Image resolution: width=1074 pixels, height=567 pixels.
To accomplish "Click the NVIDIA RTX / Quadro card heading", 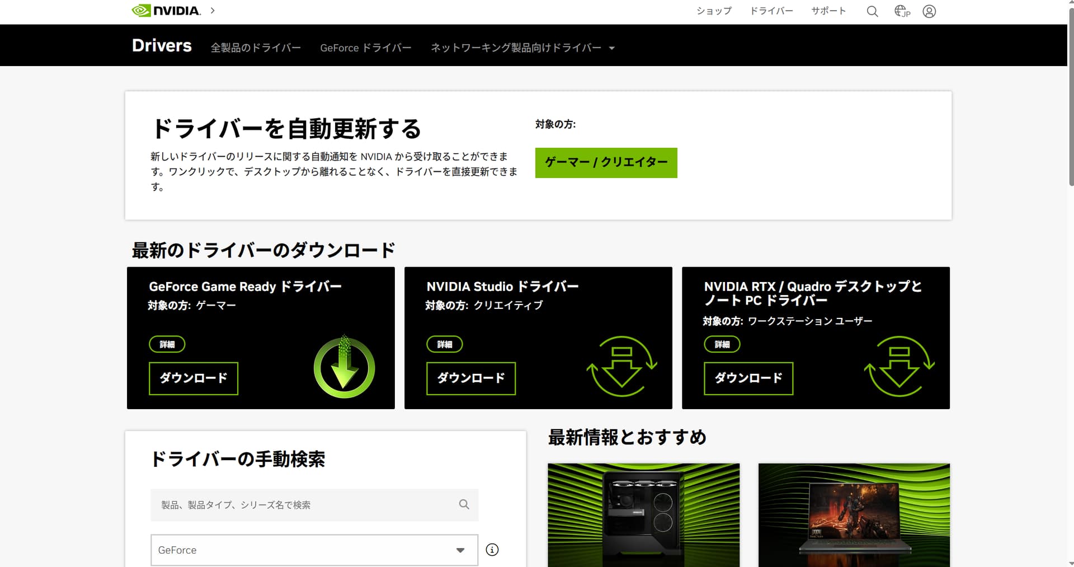I will (x=813, y=293).
